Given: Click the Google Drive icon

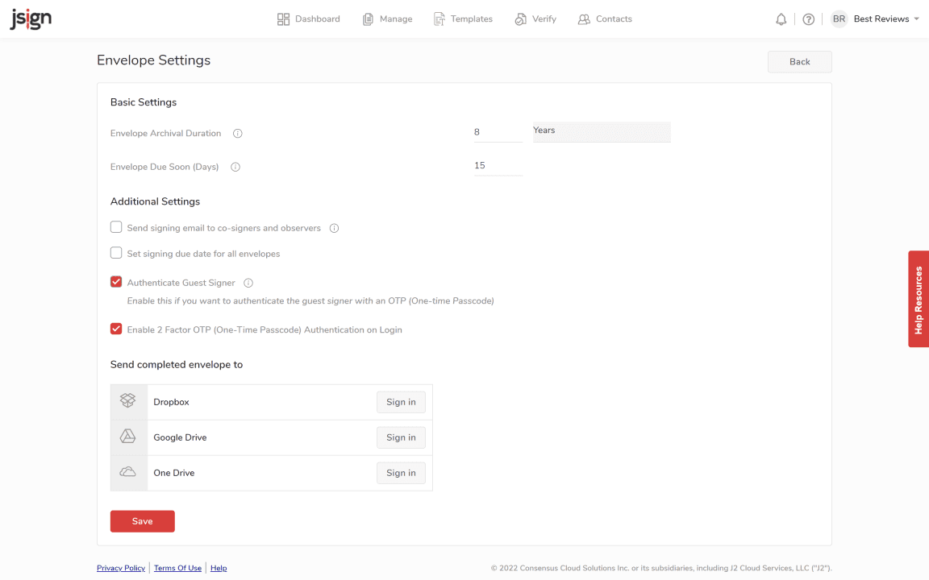Looking at the screenshot, I should (x=128, y=435).
